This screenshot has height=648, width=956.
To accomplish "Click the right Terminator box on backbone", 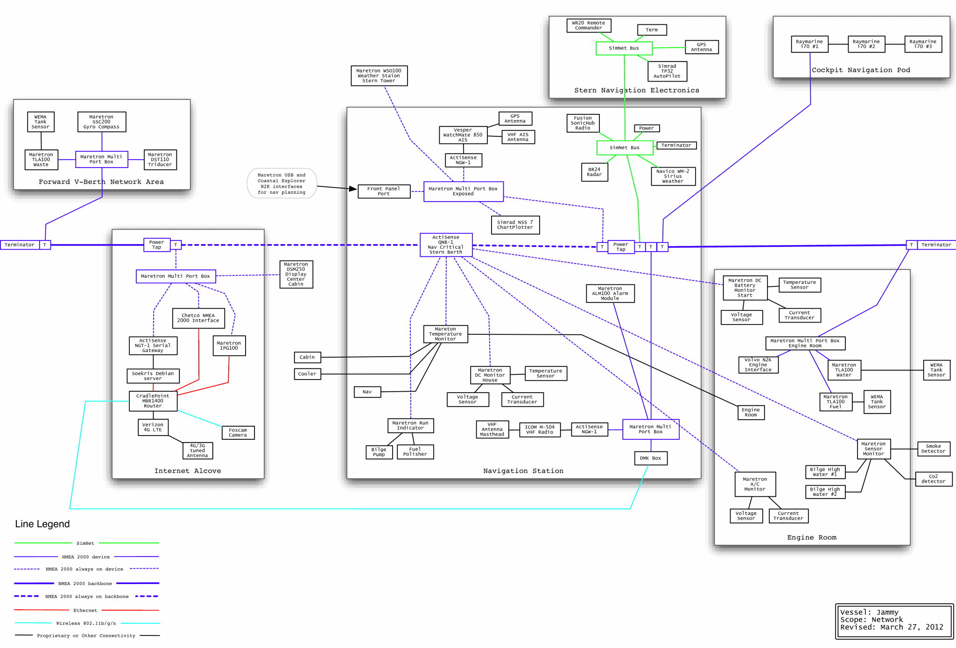I will [x=936, y=245].
